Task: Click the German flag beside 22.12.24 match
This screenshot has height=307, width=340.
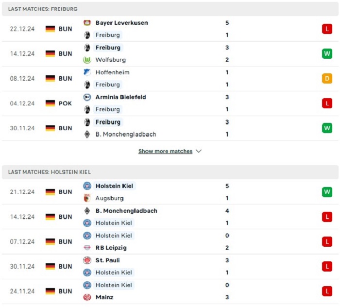Action: [x=50, y=29]
